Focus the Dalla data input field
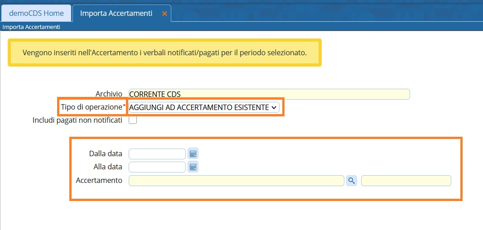Screen dimensions: 483x230 157,154
